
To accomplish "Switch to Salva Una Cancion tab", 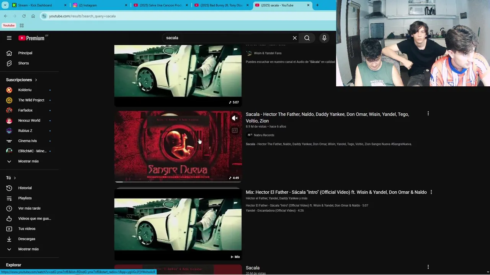I will (x=160, y=5).
